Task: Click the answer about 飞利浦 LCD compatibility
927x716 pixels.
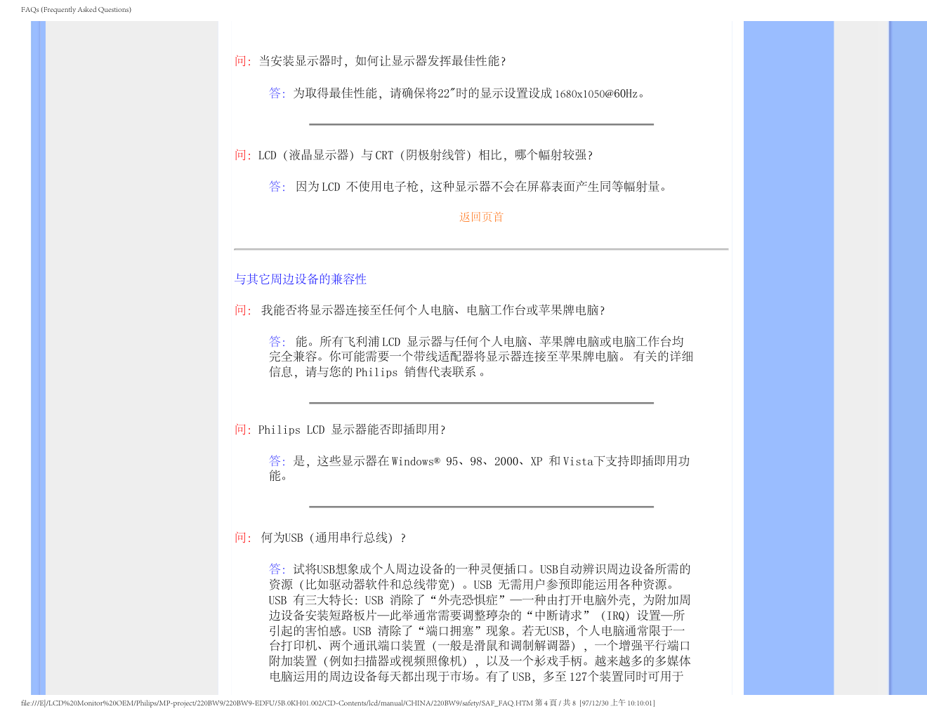Action: (480, 357)
